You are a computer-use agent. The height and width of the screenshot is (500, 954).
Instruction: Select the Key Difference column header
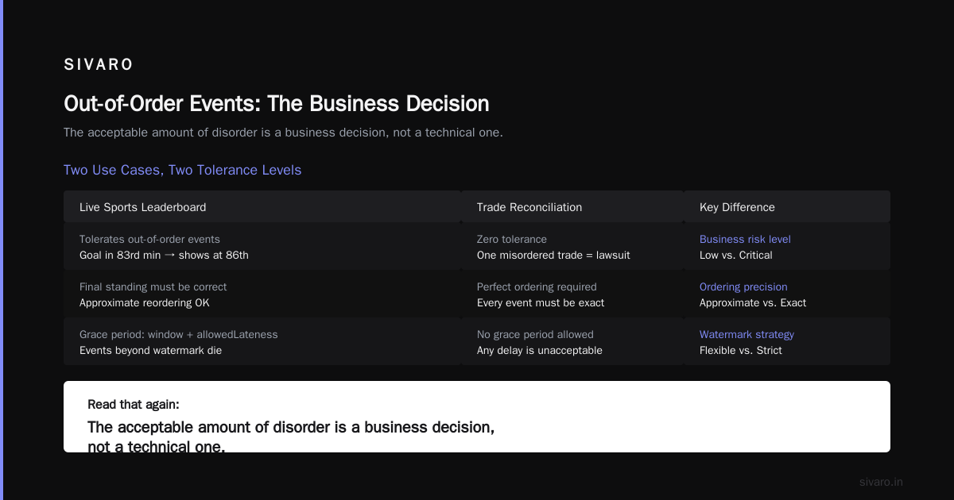tap(787, 207)
